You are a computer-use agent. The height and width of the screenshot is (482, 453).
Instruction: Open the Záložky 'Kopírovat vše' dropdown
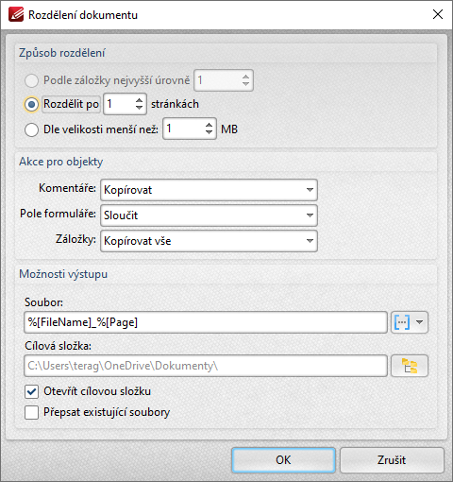point(209,241)
